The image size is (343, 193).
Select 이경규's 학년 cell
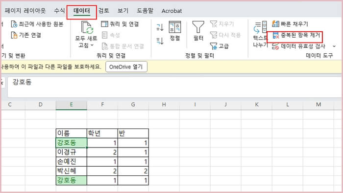(x=102, y=152)
